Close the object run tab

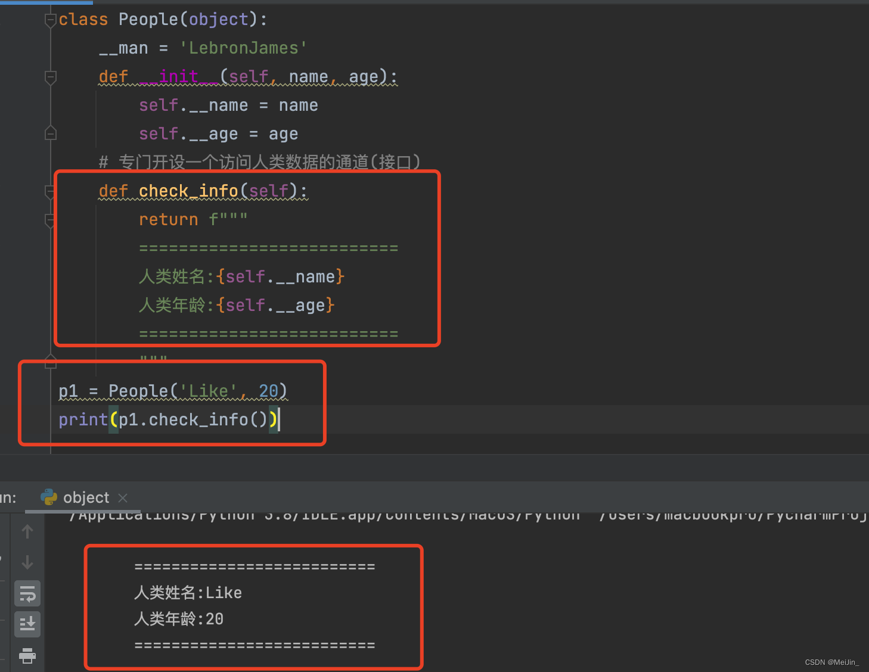coord(123,497)
